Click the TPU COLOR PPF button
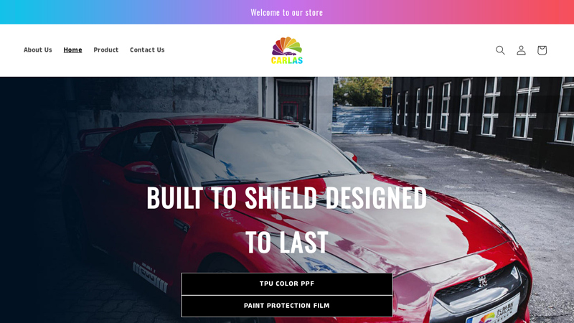Viewport: 574px width, 323px height. point(286,284)
